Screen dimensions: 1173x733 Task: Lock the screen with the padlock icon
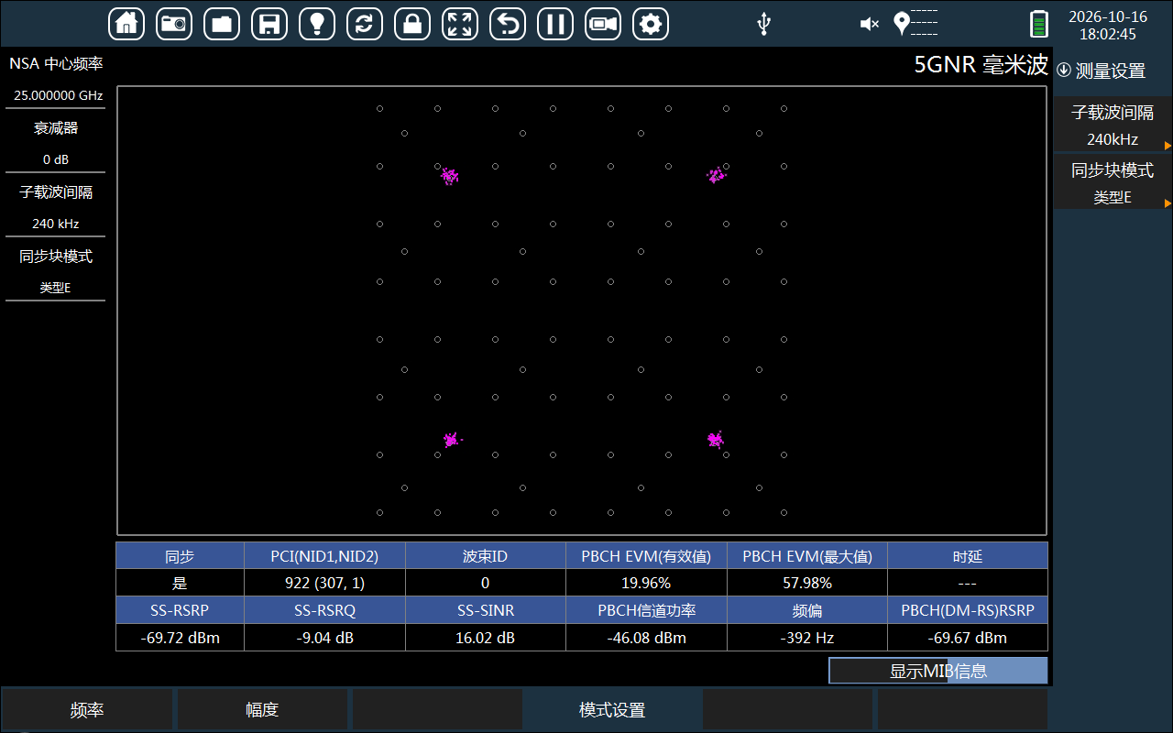coord(412,24)
